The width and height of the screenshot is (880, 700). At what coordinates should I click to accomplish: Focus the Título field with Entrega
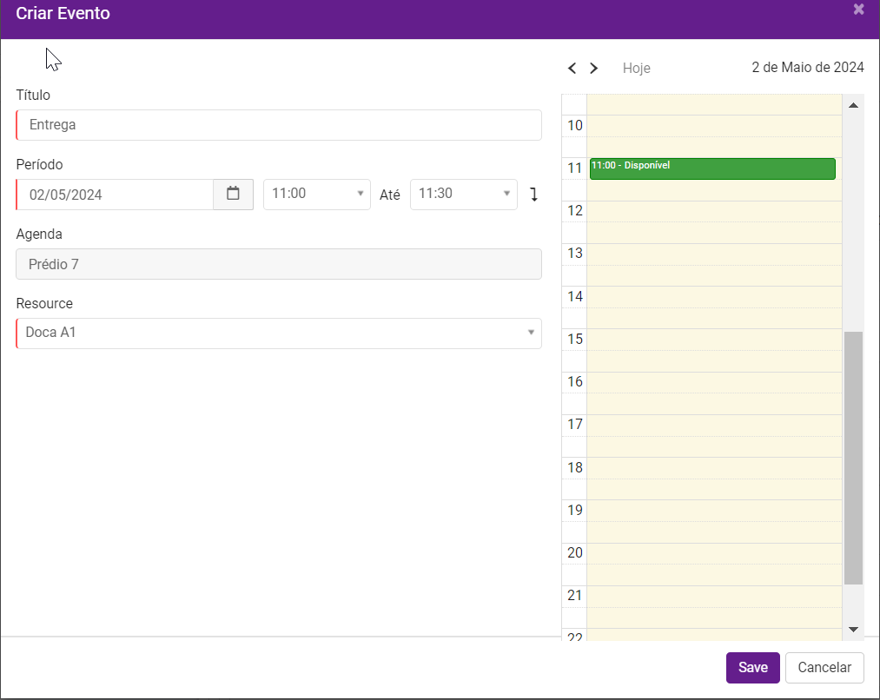[279, 124]
